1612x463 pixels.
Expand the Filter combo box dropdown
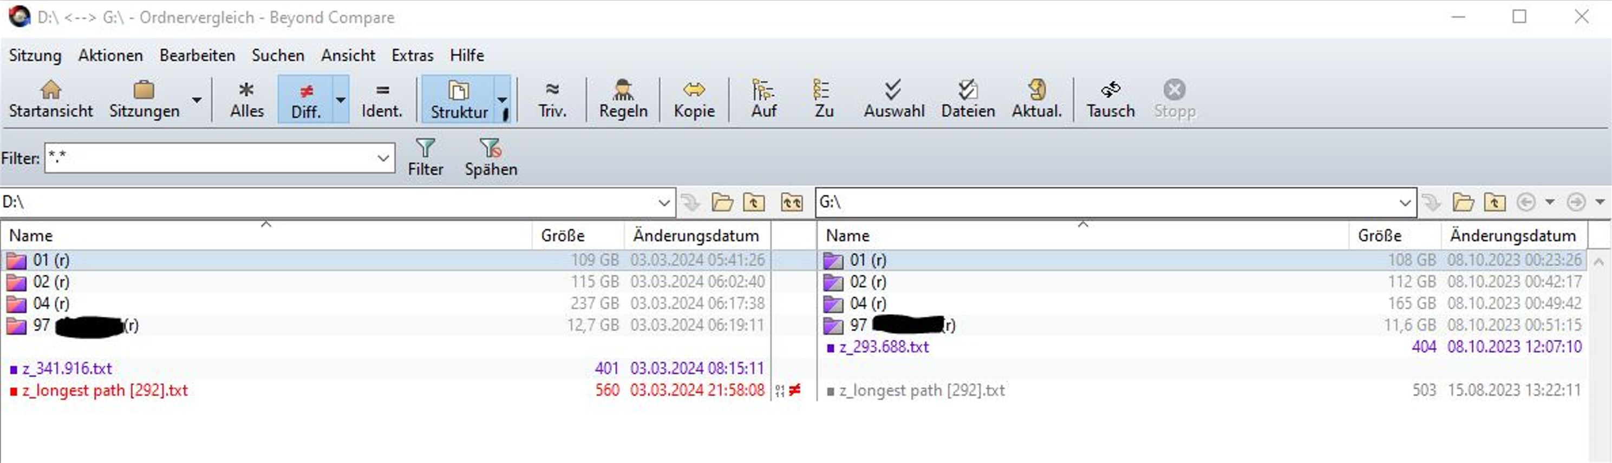(x=383, y=158)
